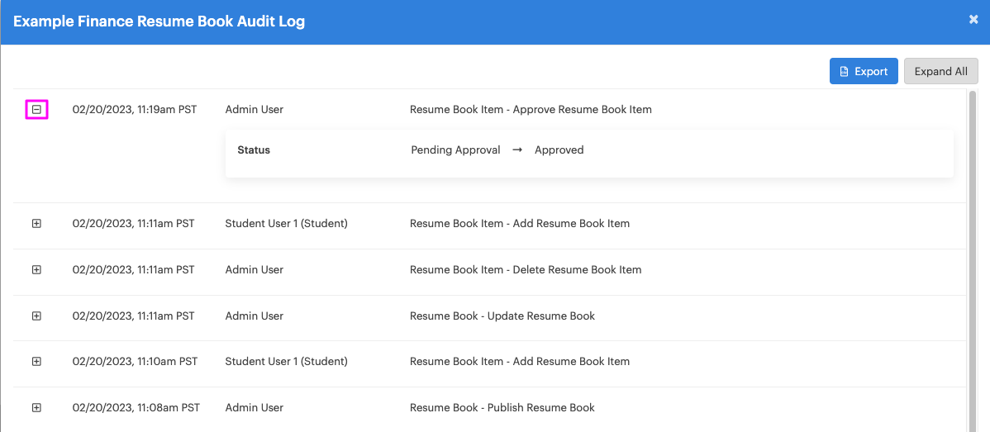Screen dimensions: 990x432
Task: Expand the Update Resume Book row
Action: 36,316
